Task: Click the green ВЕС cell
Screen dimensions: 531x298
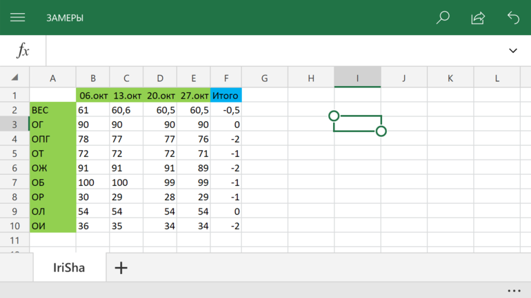Action: [52, 110]
